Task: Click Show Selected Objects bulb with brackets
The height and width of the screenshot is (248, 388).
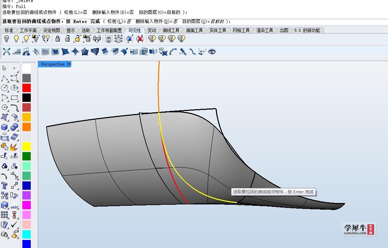Action: (26, 39)
